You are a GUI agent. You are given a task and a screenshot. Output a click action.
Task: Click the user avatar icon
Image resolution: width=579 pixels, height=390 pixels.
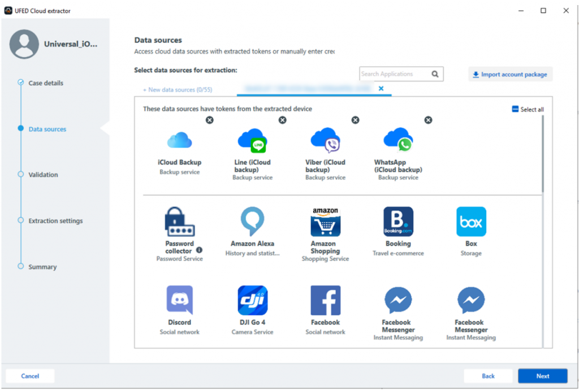(24, 44)
